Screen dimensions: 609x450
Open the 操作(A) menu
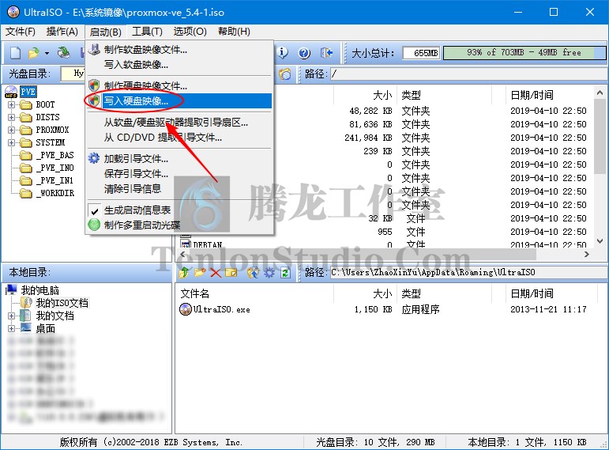tap(62, 32)
